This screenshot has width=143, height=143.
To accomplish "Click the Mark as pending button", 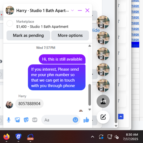I will pyautogui.click(x=28, y=35).
